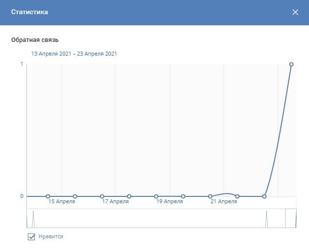
Task: Click data point right above '21 Апреля' label's end
Action: 237,196
